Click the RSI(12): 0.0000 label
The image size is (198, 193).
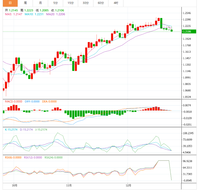coord(33,157)
